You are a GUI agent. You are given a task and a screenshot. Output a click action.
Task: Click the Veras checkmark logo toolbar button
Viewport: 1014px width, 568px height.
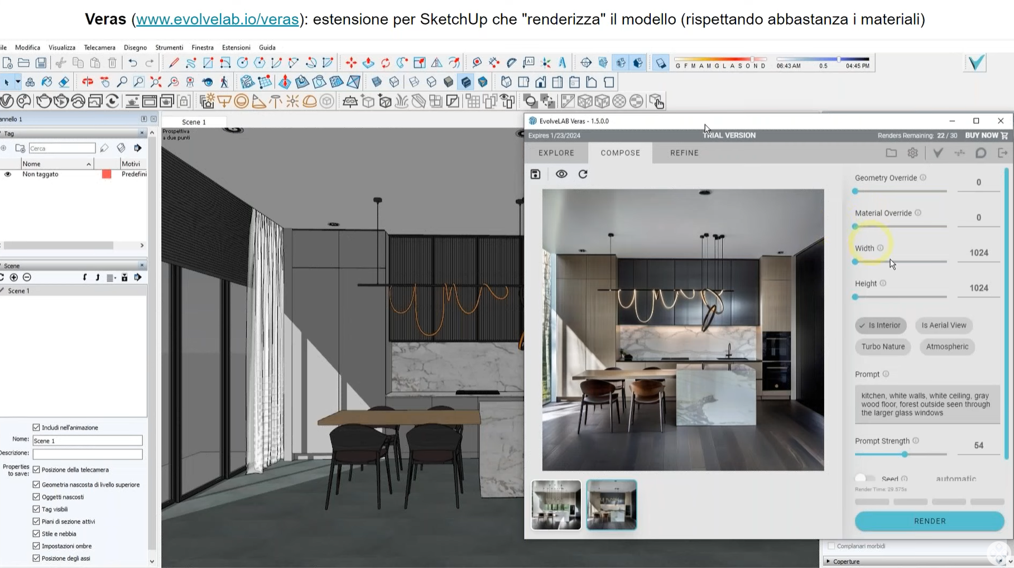tap(976, 63)
